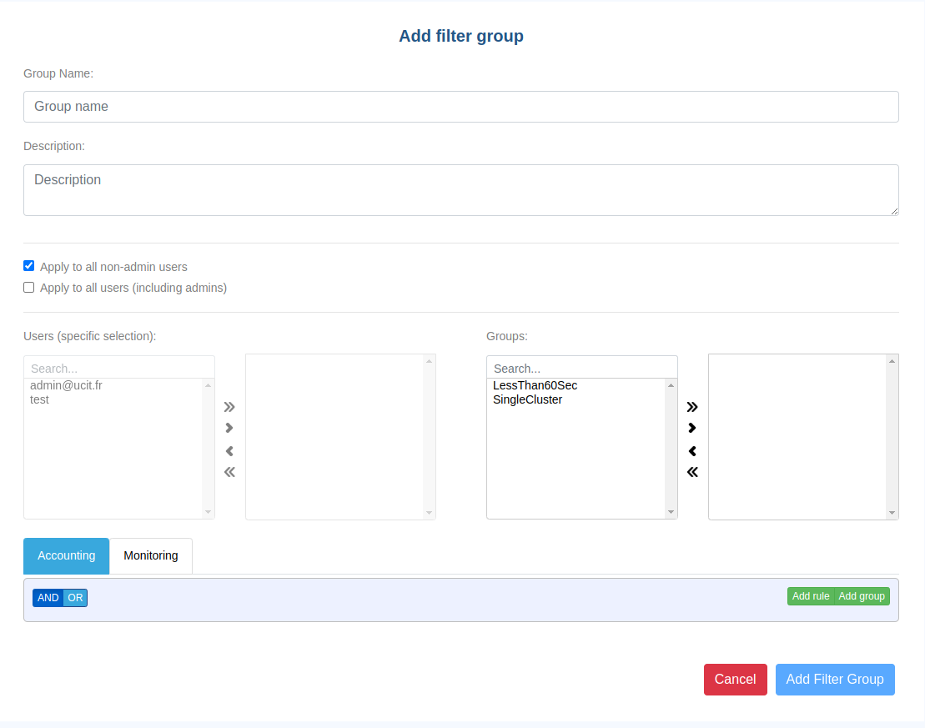This screenshot has width=925, height=728.
Task: Remove selected user with single left arrow
Action: pos(229,451)
